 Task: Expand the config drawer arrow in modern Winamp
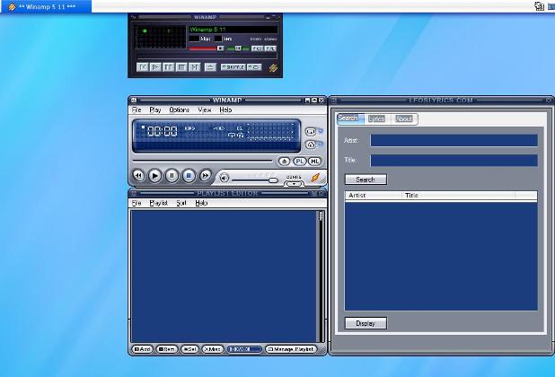click(x=294, y=184)
